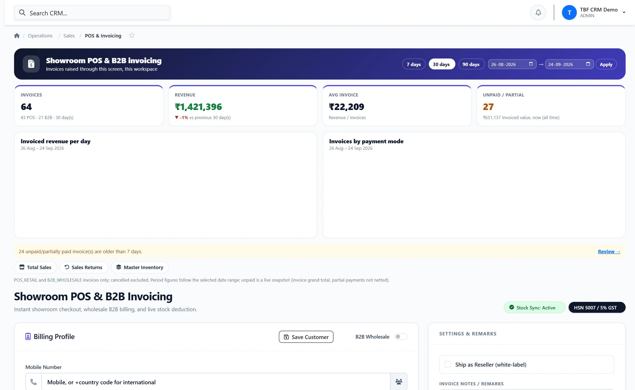
Task: Click the TBF CRM Demo avatar
Action: [x=569, y=12]
